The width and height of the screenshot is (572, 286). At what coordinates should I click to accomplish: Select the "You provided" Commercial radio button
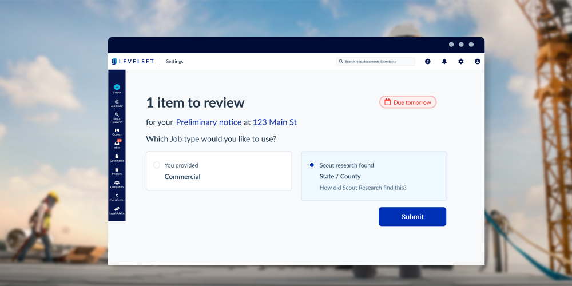pos(157,165)
